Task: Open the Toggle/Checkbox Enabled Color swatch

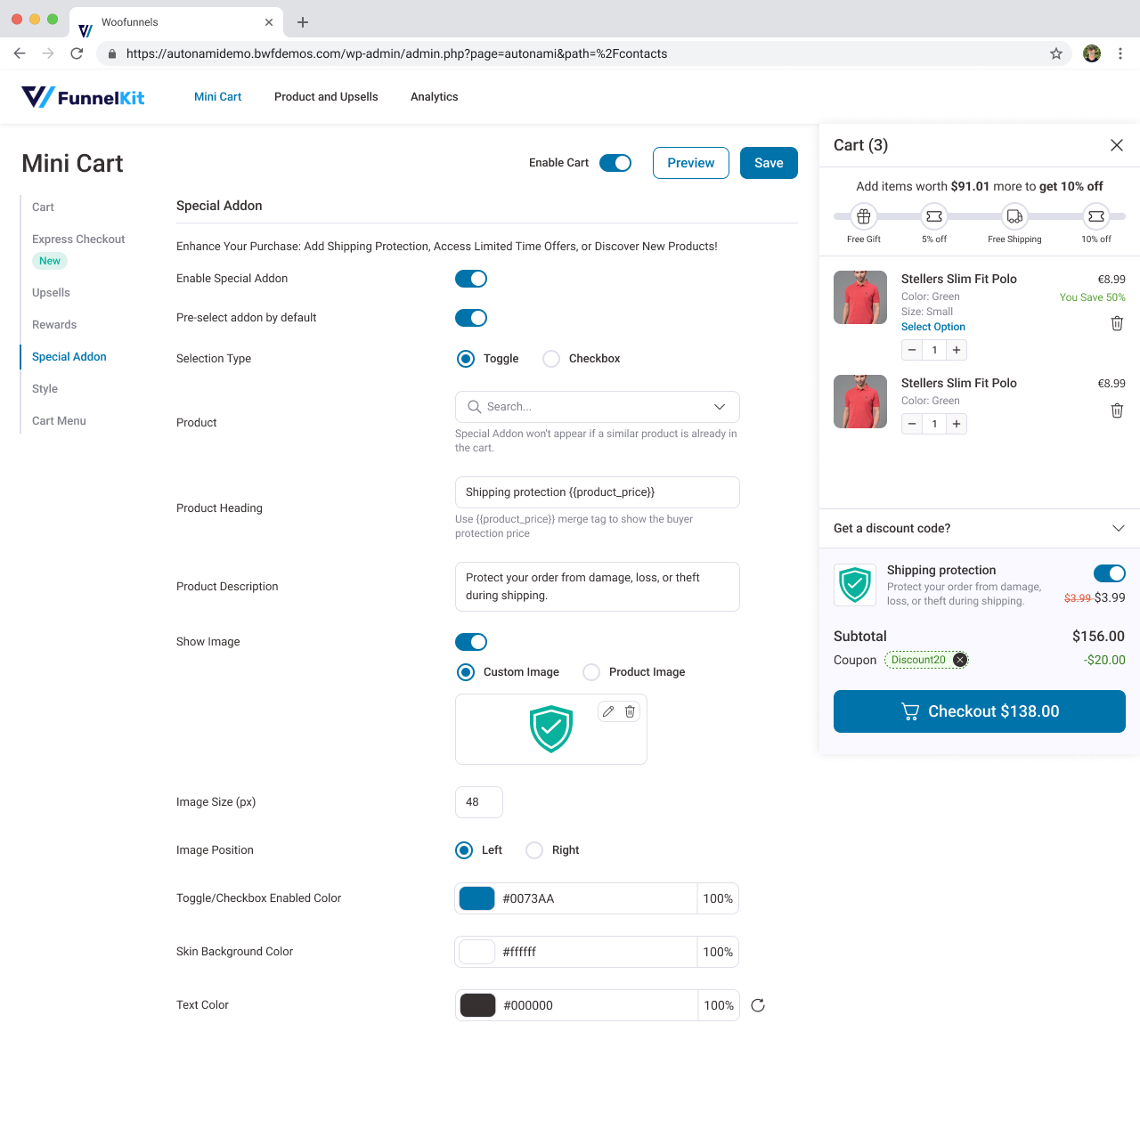Action: click(476, 898)
